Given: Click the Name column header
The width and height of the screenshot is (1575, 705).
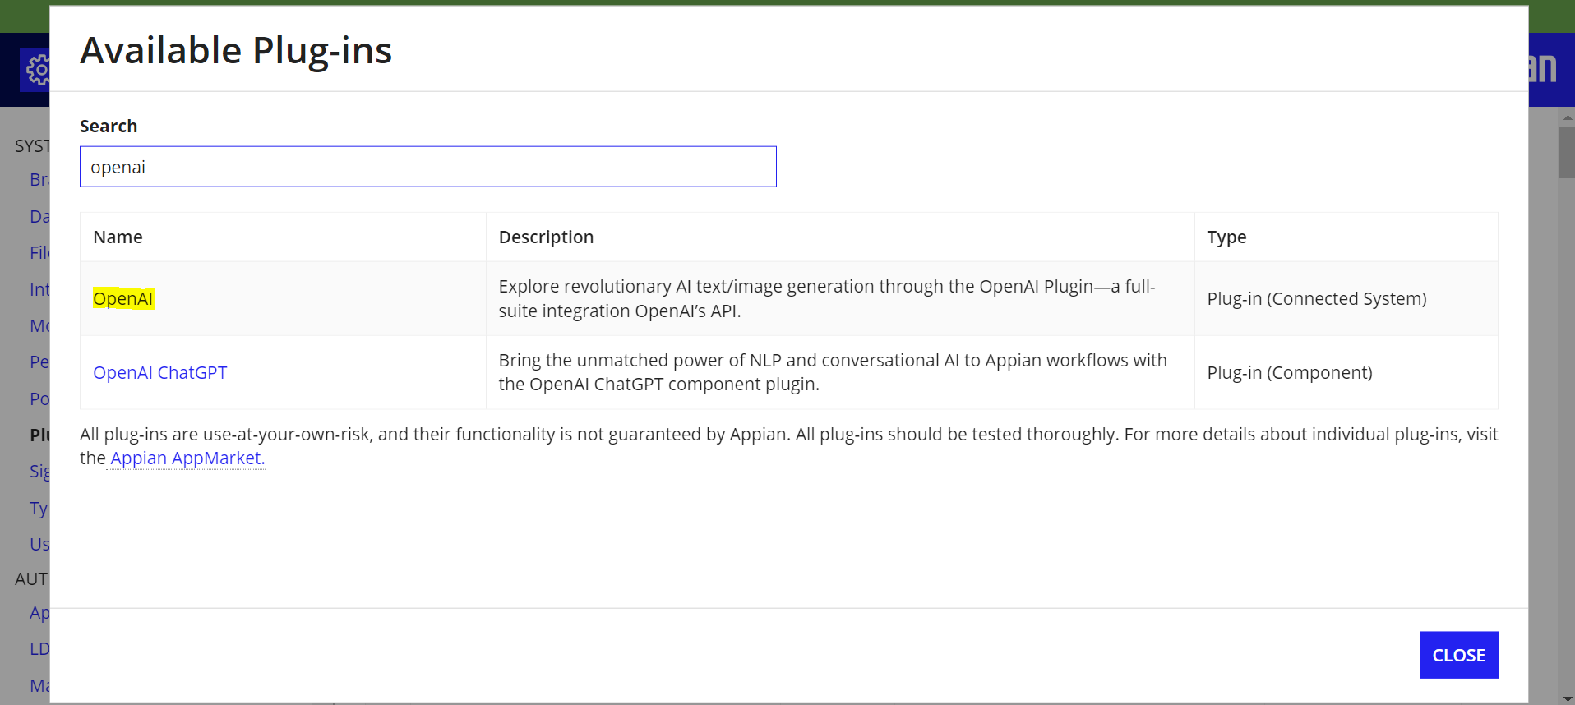Looking at the screenshot, I should (118, 237).
